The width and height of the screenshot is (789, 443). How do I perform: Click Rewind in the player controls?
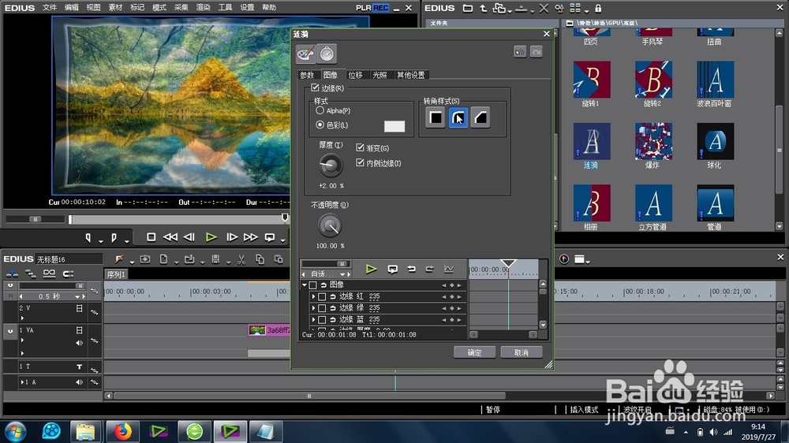(x=170, y=236)
